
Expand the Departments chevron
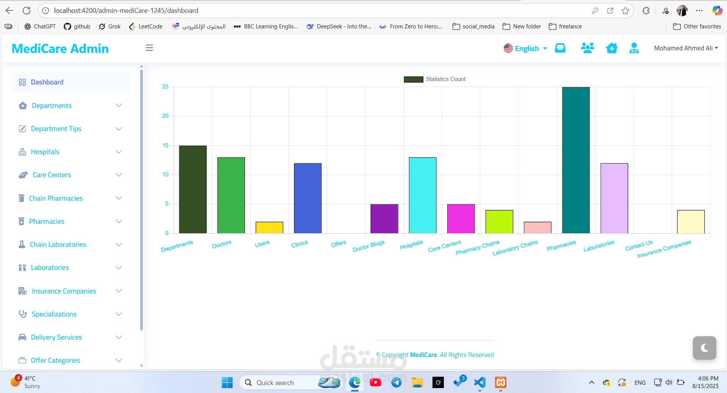point(119,106)
